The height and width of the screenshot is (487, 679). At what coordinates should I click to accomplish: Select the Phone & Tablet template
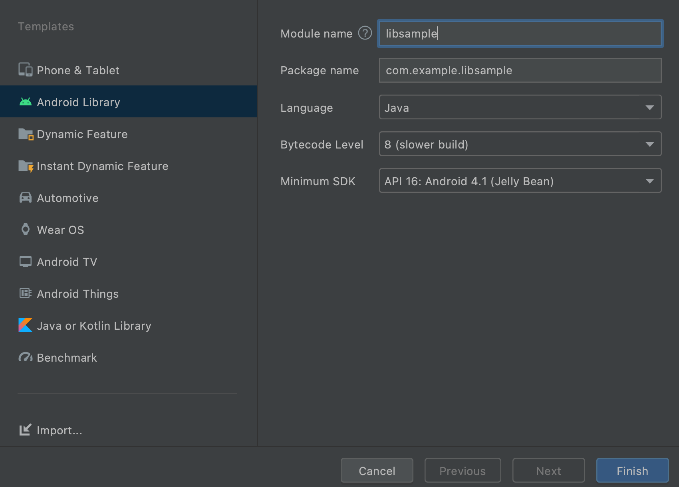(x=129, y=70)
